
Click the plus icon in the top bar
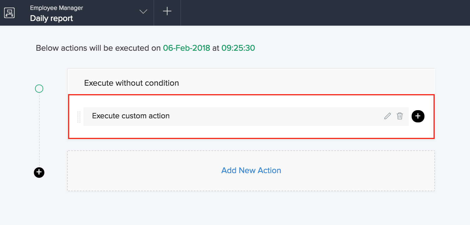pyautogui.click(x=167, y=11)
